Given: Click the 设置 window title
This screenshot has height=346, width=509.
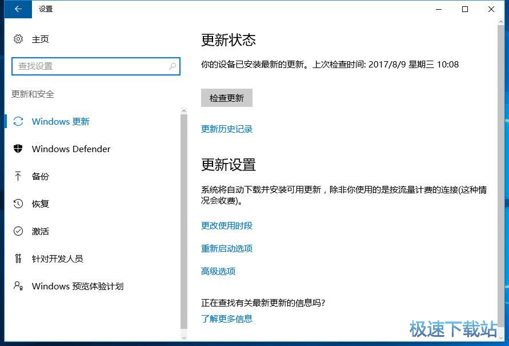Looking at the screenshot, I should pos(46,9).
